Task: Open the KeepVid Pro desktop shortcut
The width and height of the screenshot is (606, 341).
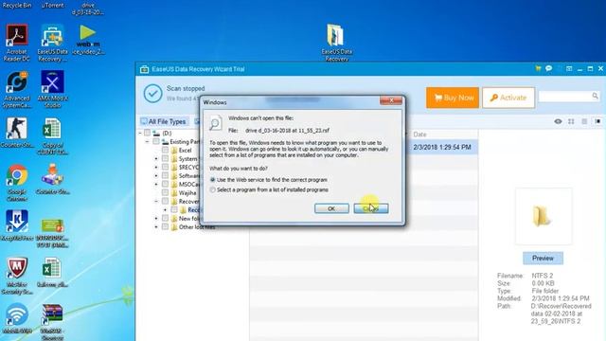Action: pos(17,225)
